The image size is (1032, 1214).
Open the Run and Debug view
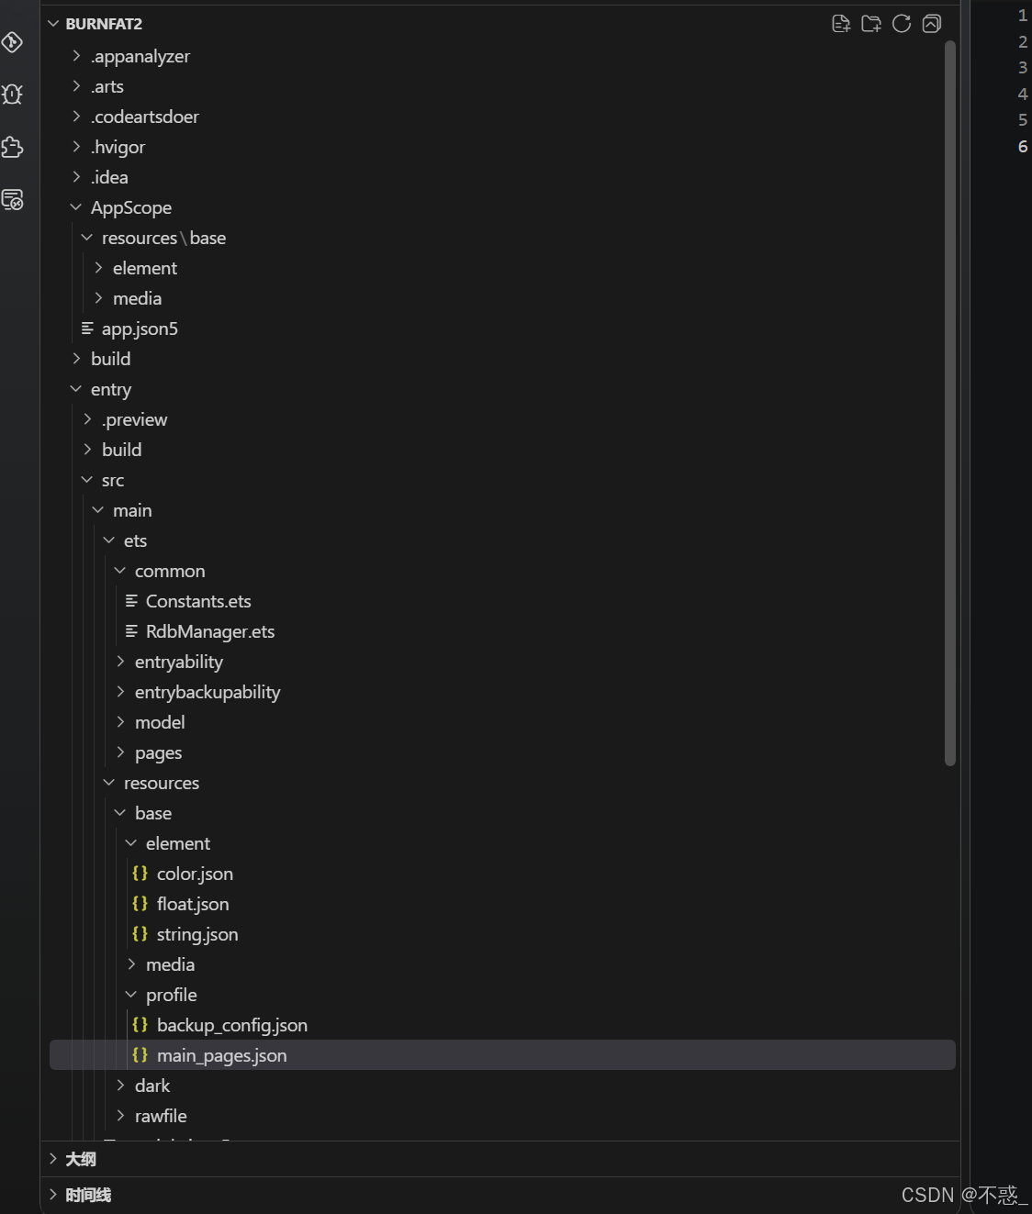(x=13, y=95)
